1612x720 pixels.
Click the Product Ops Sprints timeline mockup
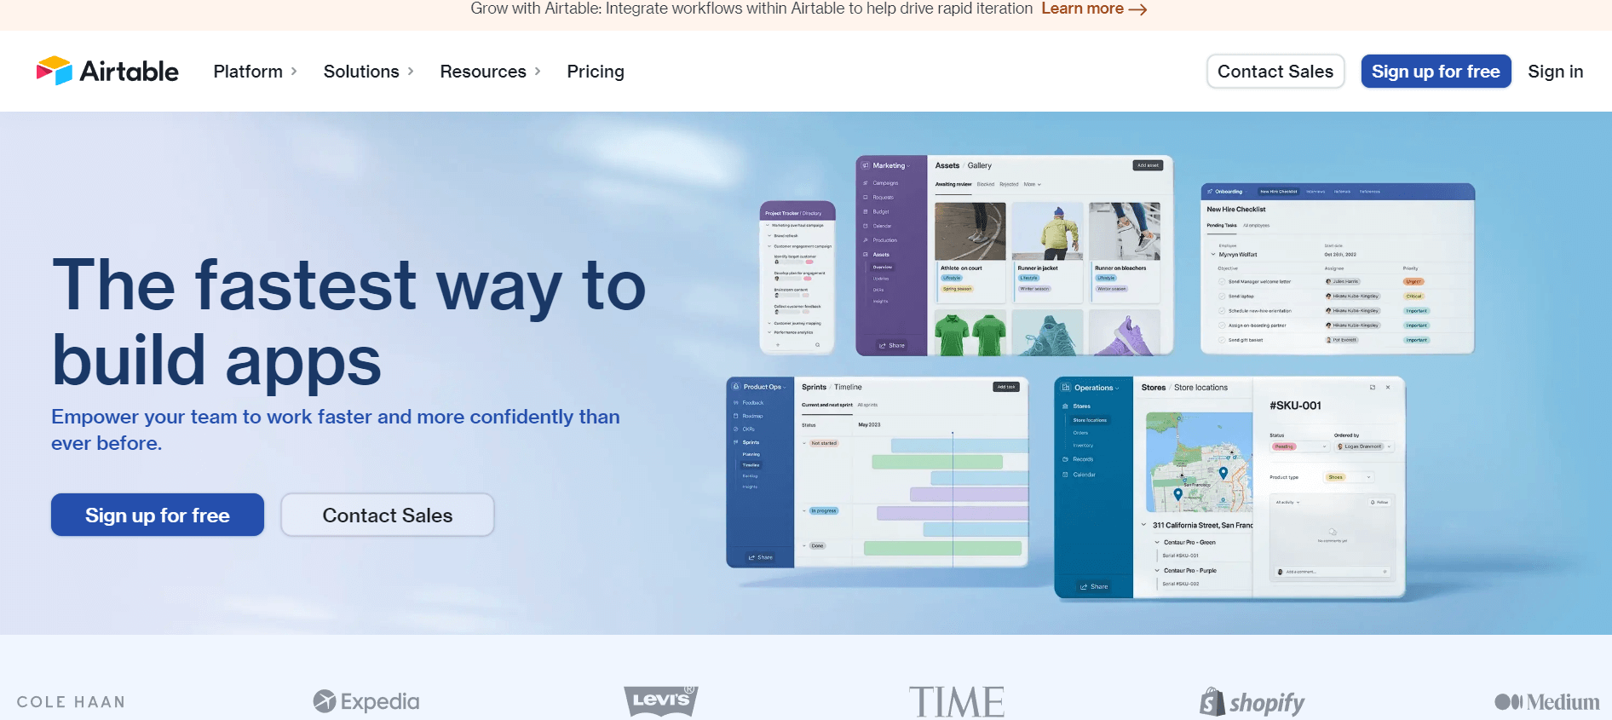(x=878, y=472)
